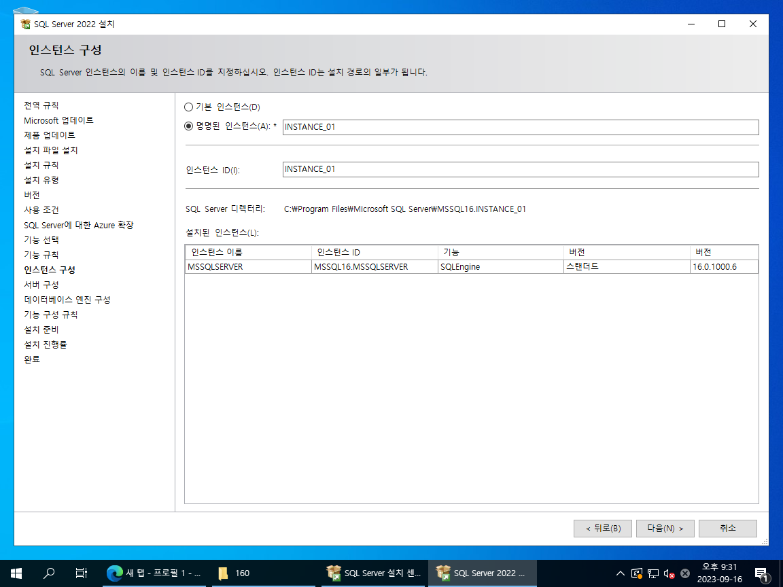Switch to SQL Server 설치 센터 taskbar item
The height and width of the screenshot is (587, 783).
pos(374,573)
